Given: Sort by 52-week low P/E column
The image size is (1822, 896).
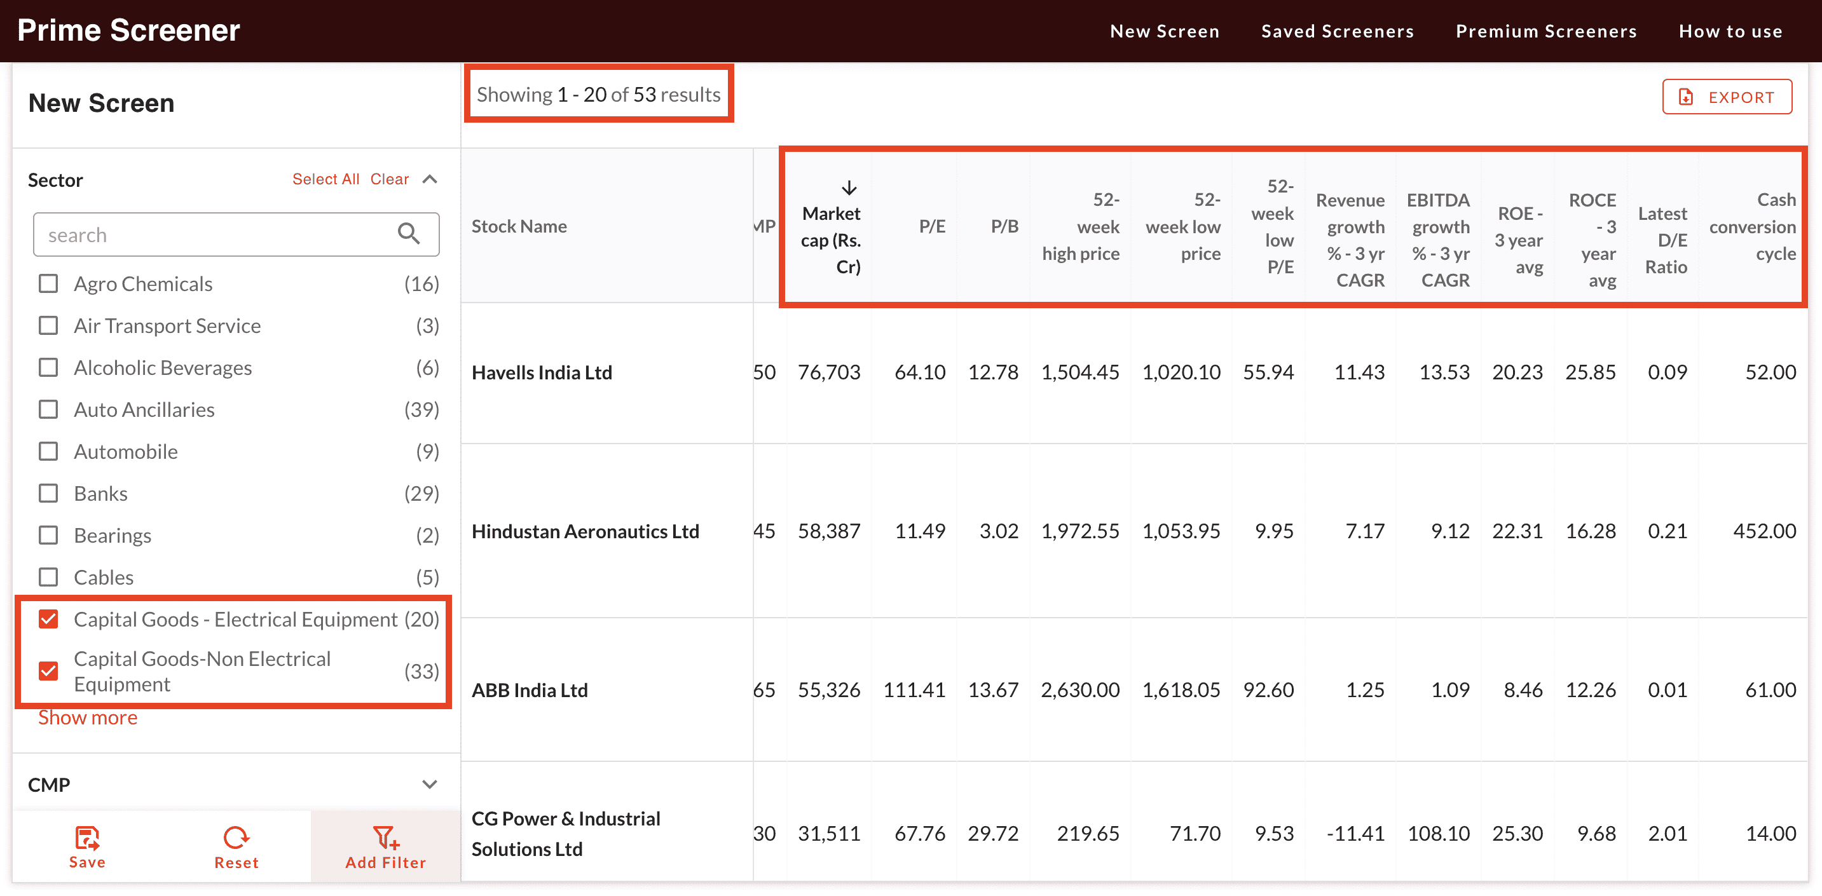Looking at the screenshot, I should [x=1273, y=226].
